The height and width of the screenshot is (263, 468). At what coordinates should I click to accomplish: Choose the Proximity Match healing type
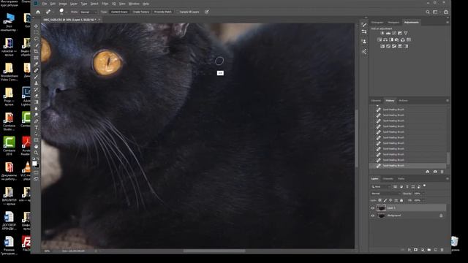tap(163, 12)
